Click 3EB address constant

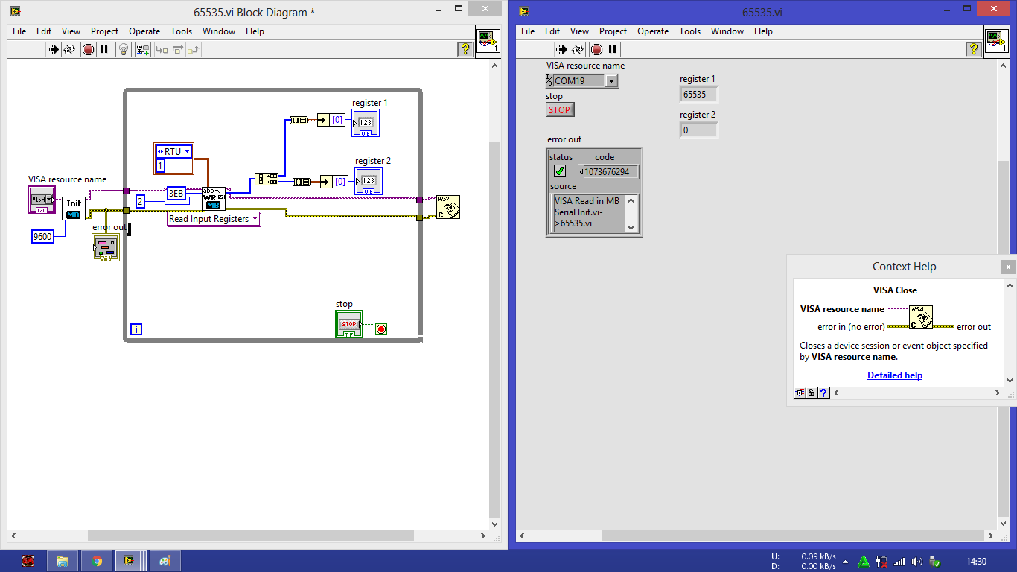[x=176, y=194]
